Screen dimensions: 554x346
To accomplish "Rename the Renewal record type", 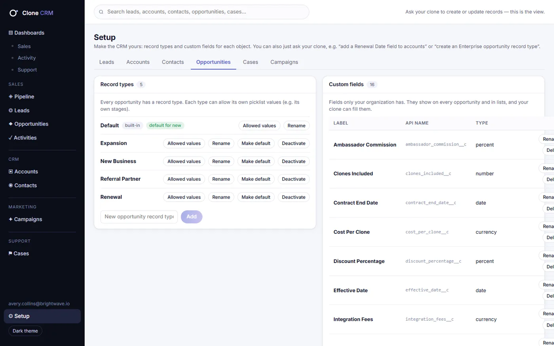I will [x=221, y=197].
